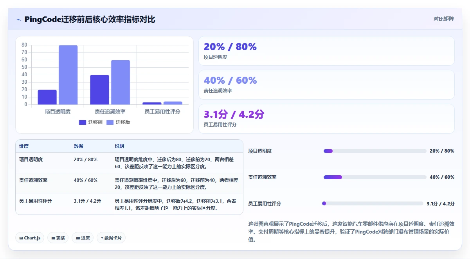470x259 pixels.
Task: Click the 对比矩阵 label in the header
Action: click(x=444, y=19)
